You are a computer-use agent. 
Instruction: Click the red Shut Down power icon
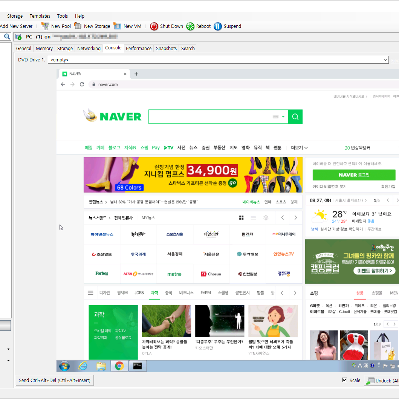pos(154,26)
